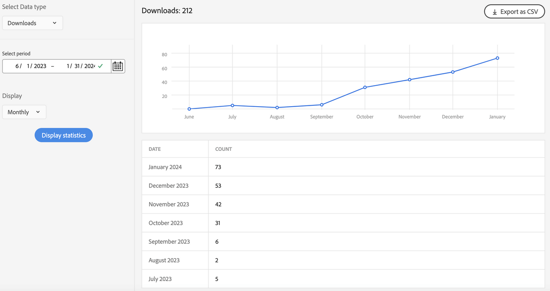This screenshot has width=550, height=291.
Task: Click the end date 1/31/2024 field
Action: coord(80,66)
